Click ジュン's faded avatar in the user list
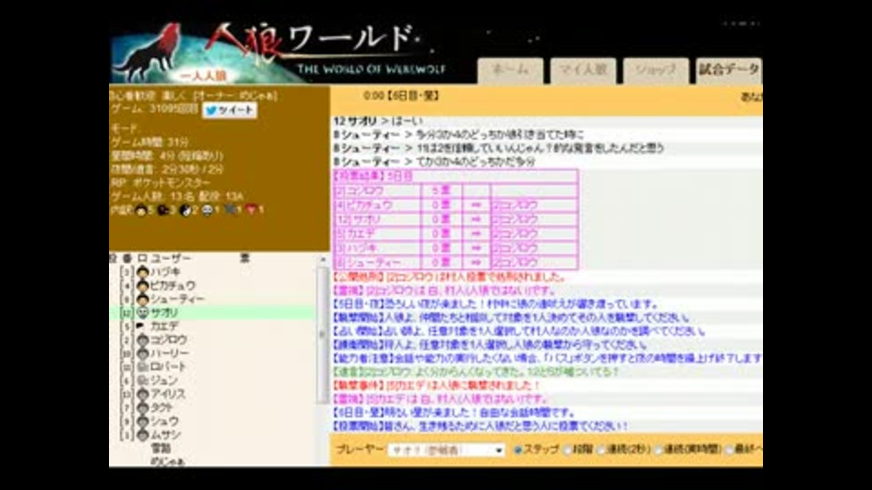872x490 pixels. (143, 380)
